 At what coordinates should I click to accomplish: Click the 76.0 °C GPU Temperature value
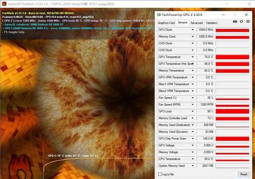(205, 57)
